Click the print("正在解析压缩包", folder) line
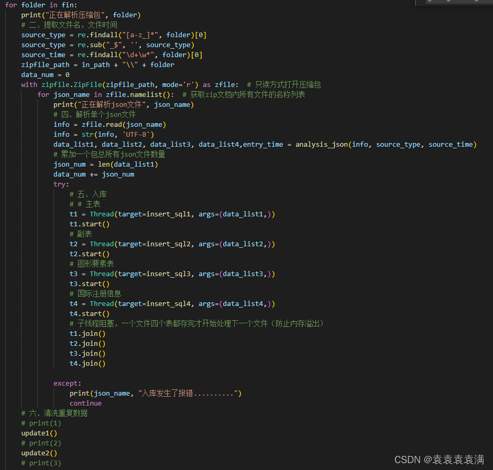 81,15
